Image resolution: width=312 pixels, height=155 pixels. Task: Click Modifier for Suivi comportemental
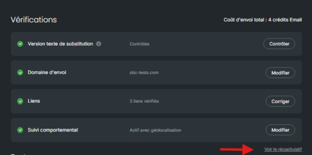click(x=280, y=130)
